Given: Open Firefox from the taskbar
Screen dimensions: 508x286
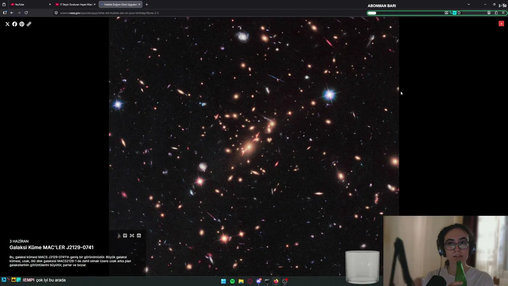Looking at the screenshot, I should 276,281.
